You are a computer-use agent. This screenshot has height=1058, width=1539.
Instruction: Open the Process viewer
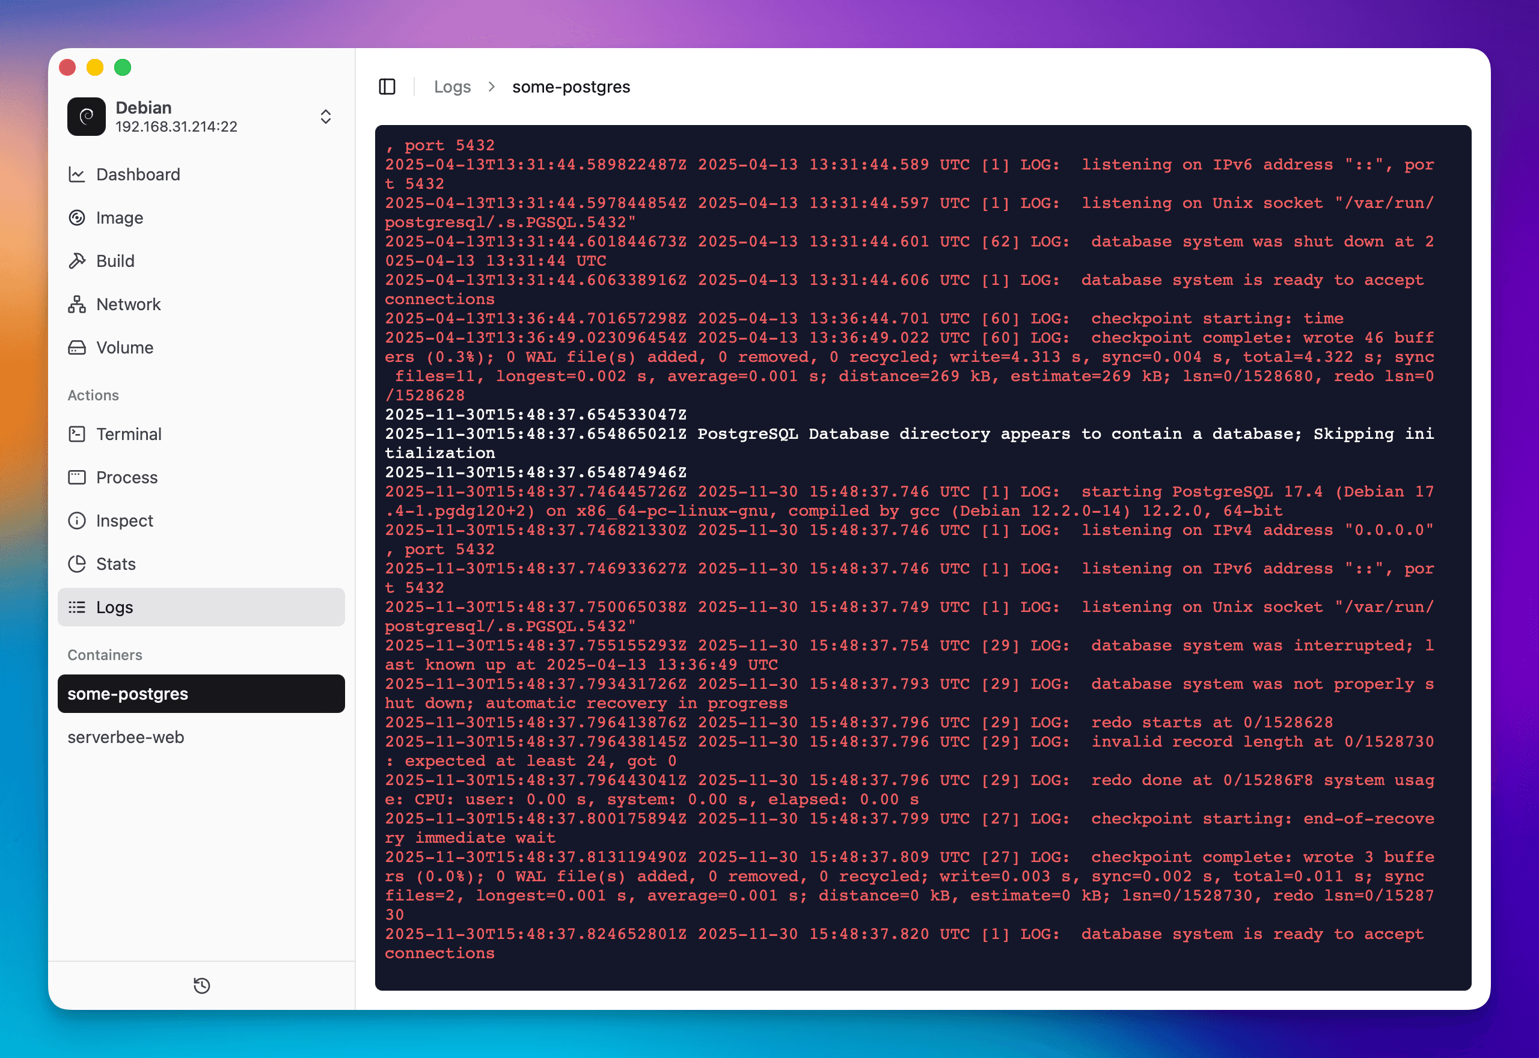click(126, 477)
